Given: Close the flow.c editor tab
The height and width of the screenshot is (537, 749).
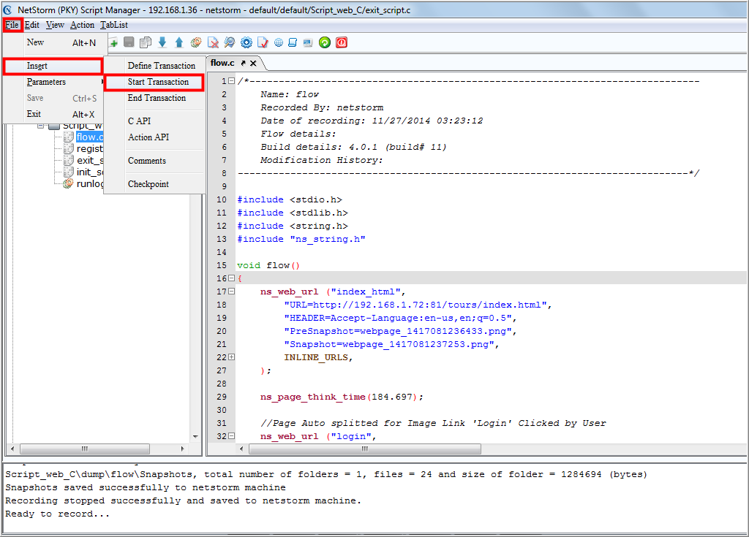Looking at the screenshot, I should (x=253, y=63).
